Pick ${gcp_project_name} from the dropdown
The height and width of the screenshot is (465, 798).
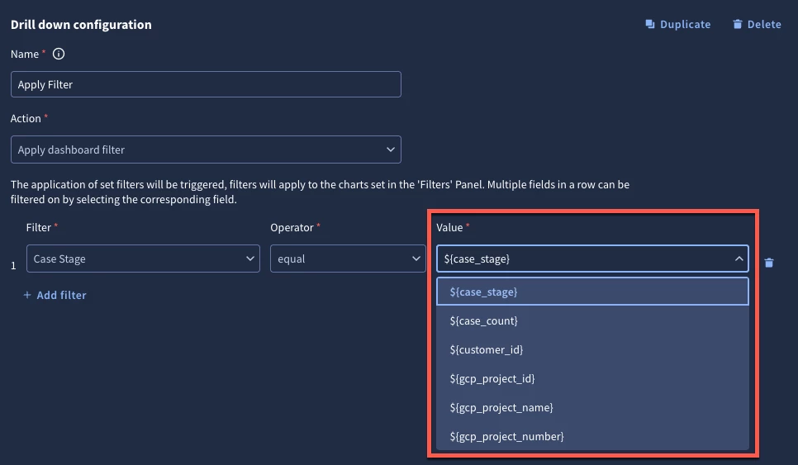[592, 407]
